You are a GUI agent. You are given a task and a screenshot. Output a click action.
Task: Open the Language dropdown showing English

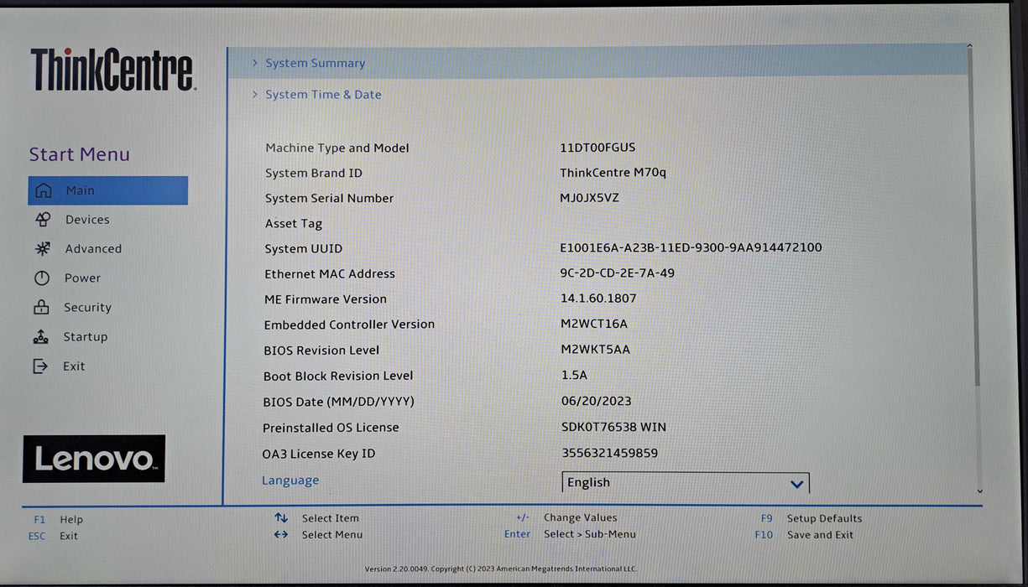[x=686, y=483]
